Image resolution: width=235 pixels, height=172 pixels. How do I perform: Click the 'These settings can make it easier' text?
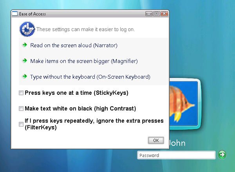[x=86, y=29]
